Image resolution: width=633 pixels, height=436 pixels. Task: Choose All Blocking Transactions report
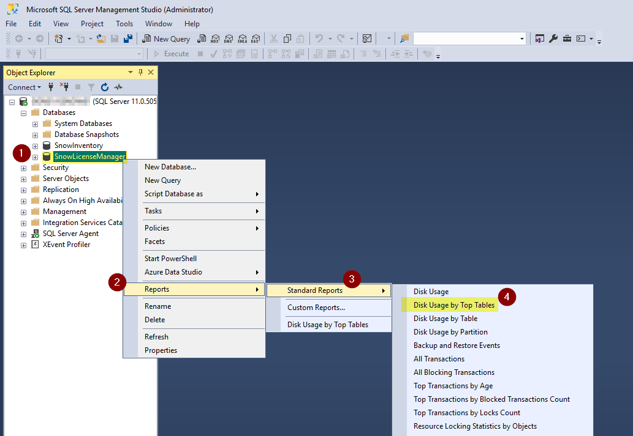[x=453, y=372]
